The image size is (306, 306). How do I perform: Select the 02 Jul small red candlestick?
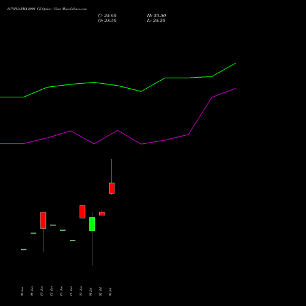[x=102, y=214]
